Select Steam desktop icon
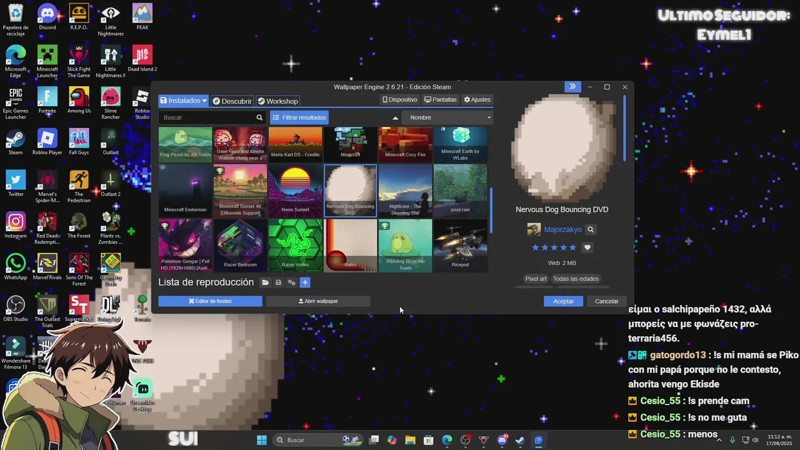This screenshot has width=800, height=450. [16, 142]
